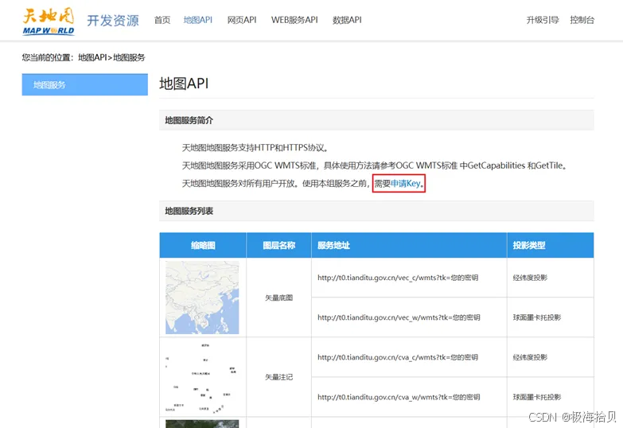623x428 pixels.
Task: Click the 投影类型 column header
Action: click(551, 245)
